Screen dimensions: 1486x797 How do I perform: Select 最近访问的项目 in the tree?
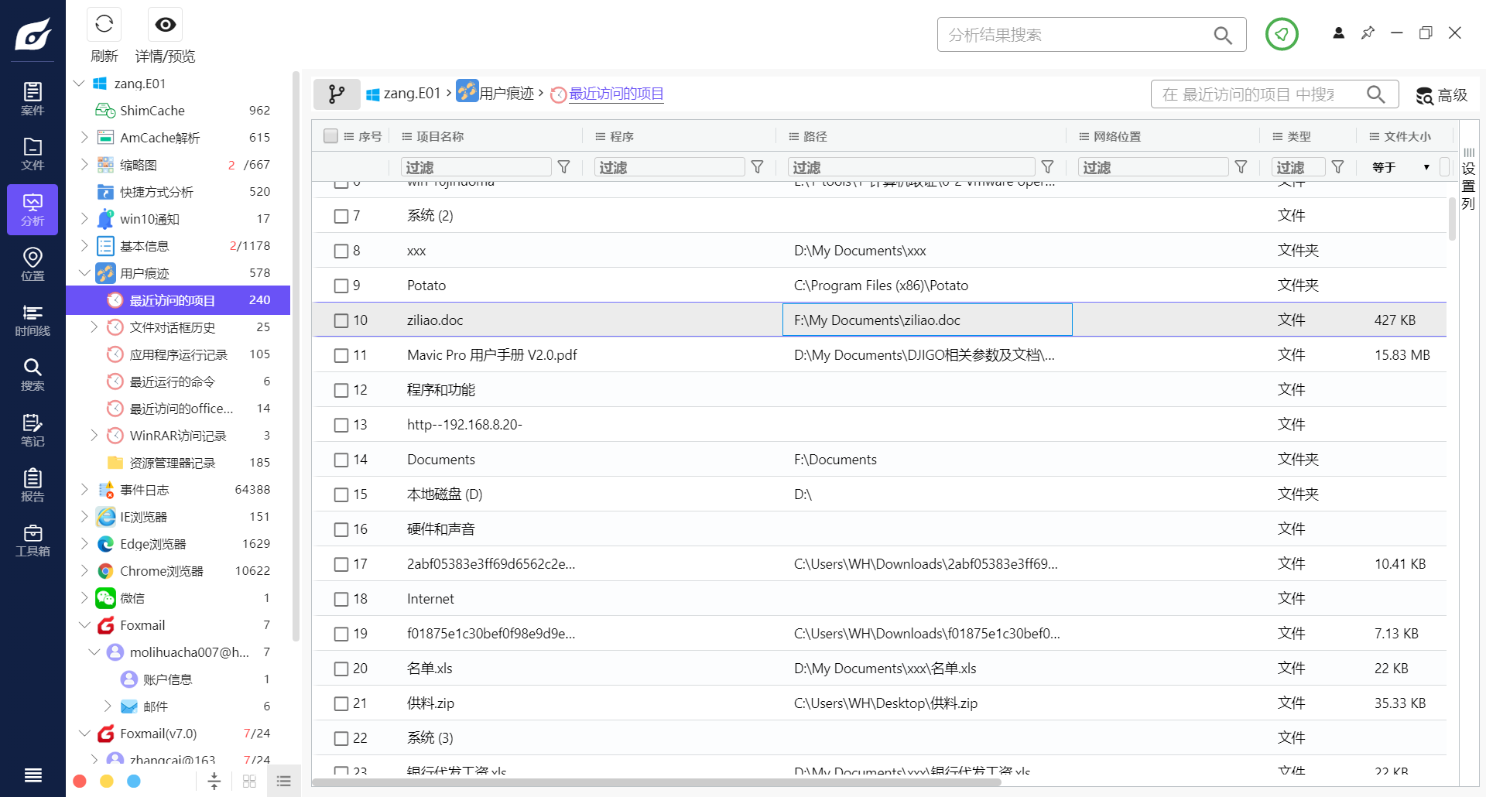click(178, 300)
